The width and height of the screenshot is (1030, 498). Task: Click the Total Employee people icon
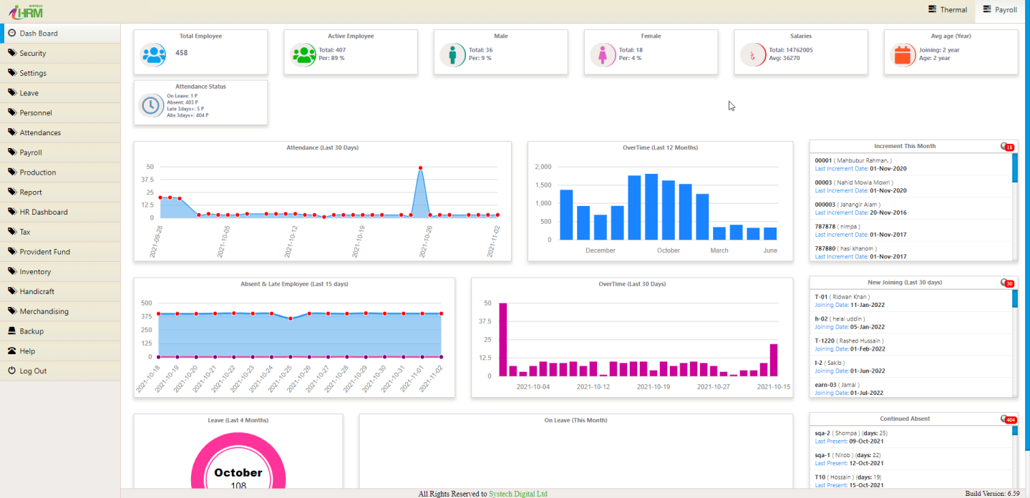pyautogui.click(x=152, y=54)
